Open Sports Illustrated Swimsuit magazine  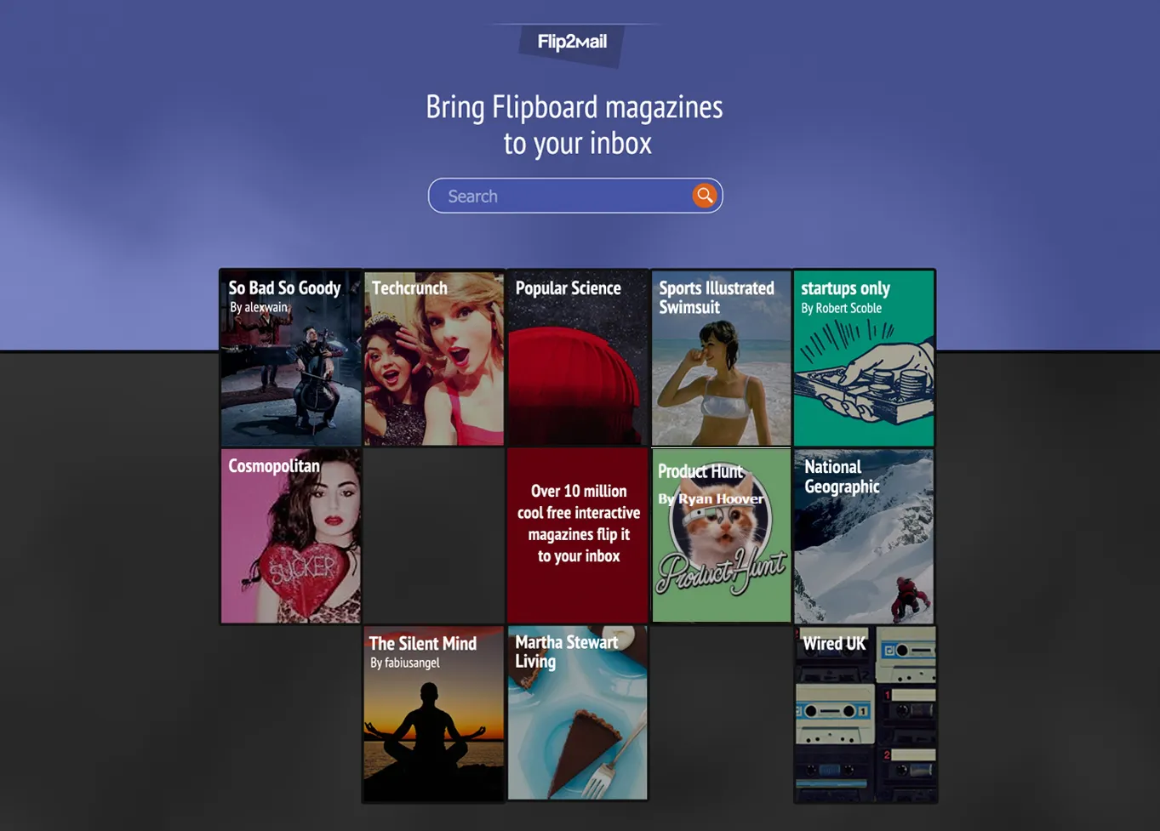pos(721,358)
